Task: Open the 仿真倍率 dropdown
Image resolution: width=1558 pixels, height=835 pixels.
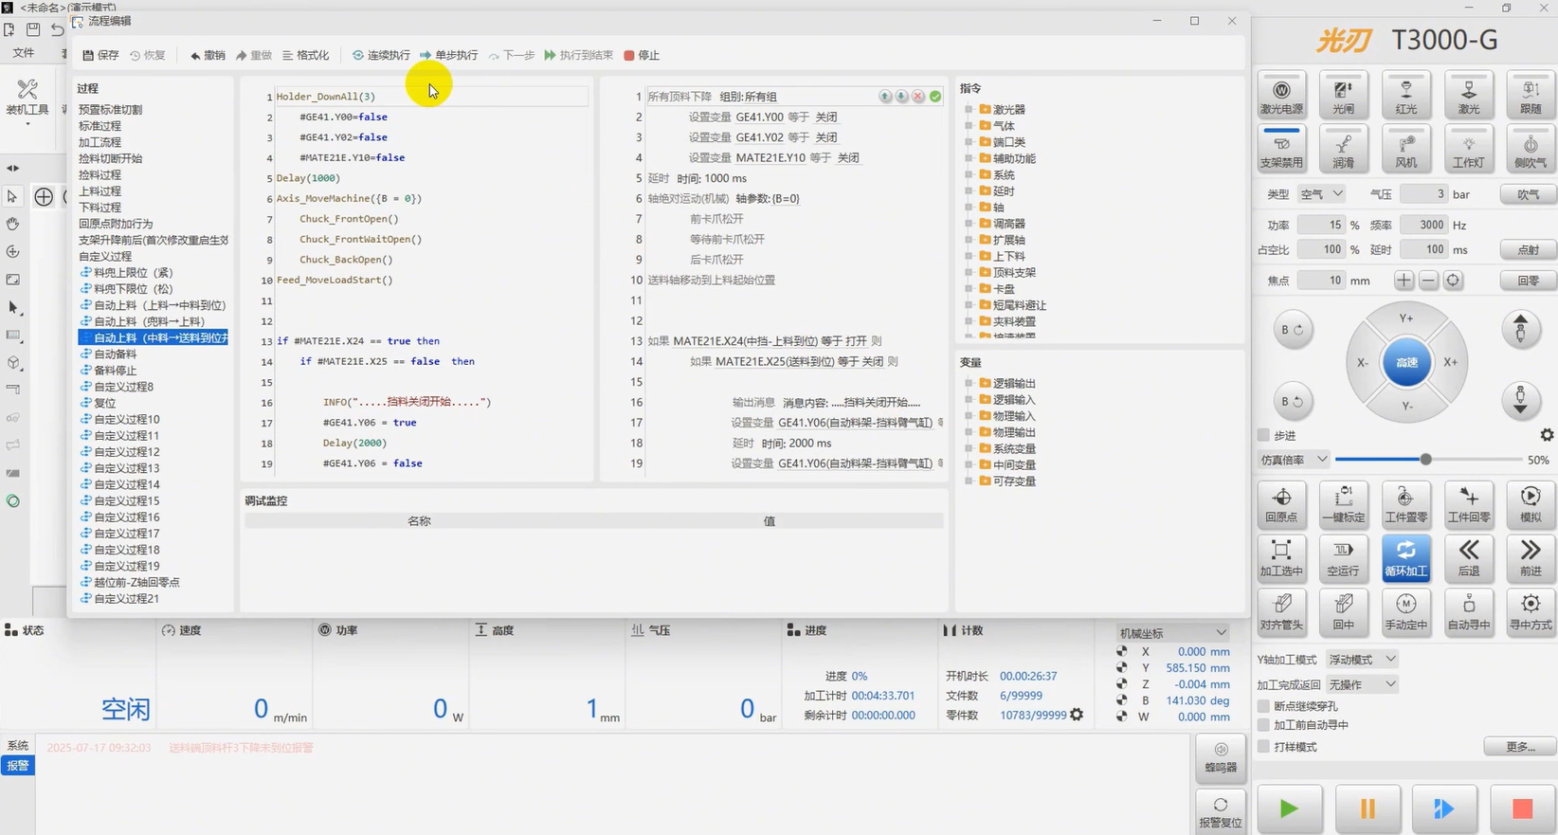Action: tap(1294, 460)
